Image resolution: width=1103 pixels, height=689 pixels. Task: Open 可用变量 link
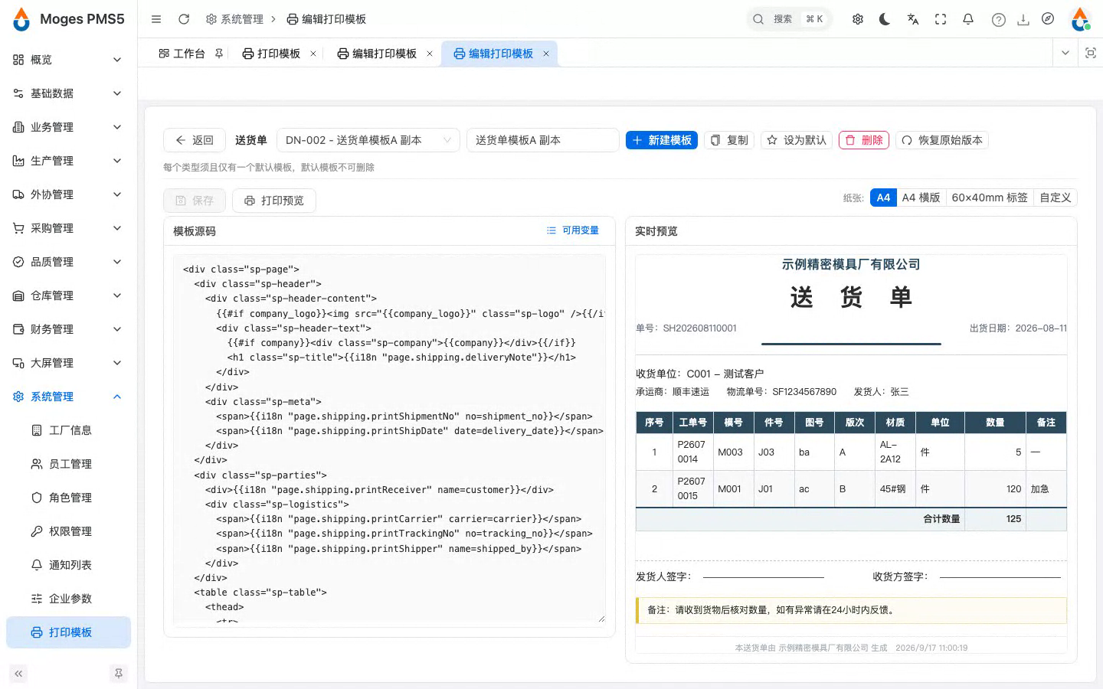tap(573, 230)
